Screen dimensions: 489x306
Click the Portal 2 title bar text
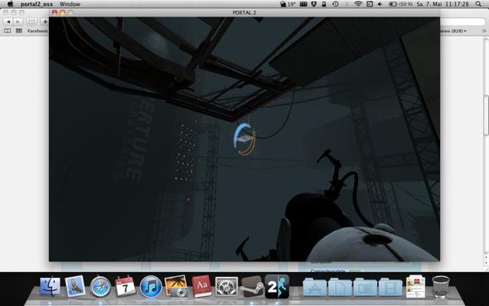coord(244,12)
